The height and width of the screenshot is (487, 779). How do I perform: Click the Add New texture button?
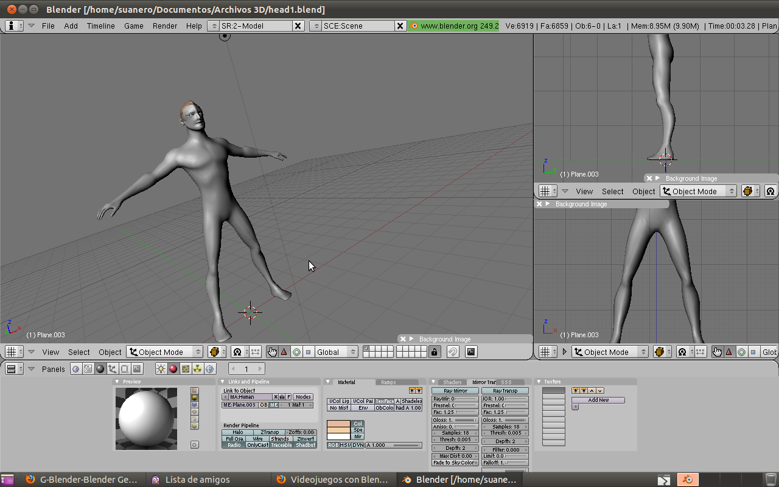pyautogui.click(x=598, y=400)
